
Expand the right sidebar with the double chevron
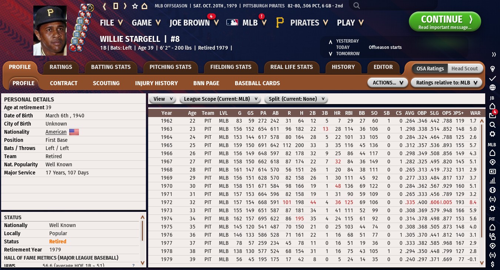494,54
